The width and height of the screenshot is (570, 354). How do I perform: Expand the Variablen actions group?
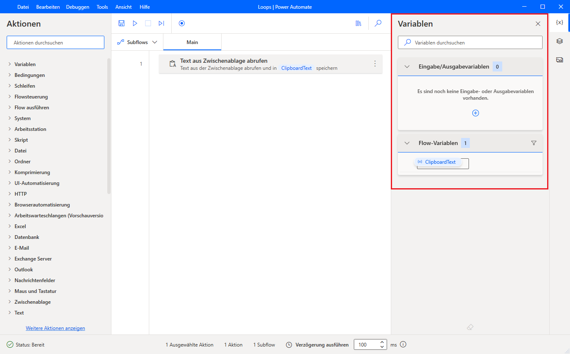point(10,64)
